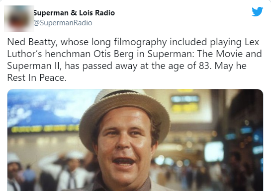Click the man's striped shirt collar
This screenshot has height=191, width=271.
pos(122,186)
